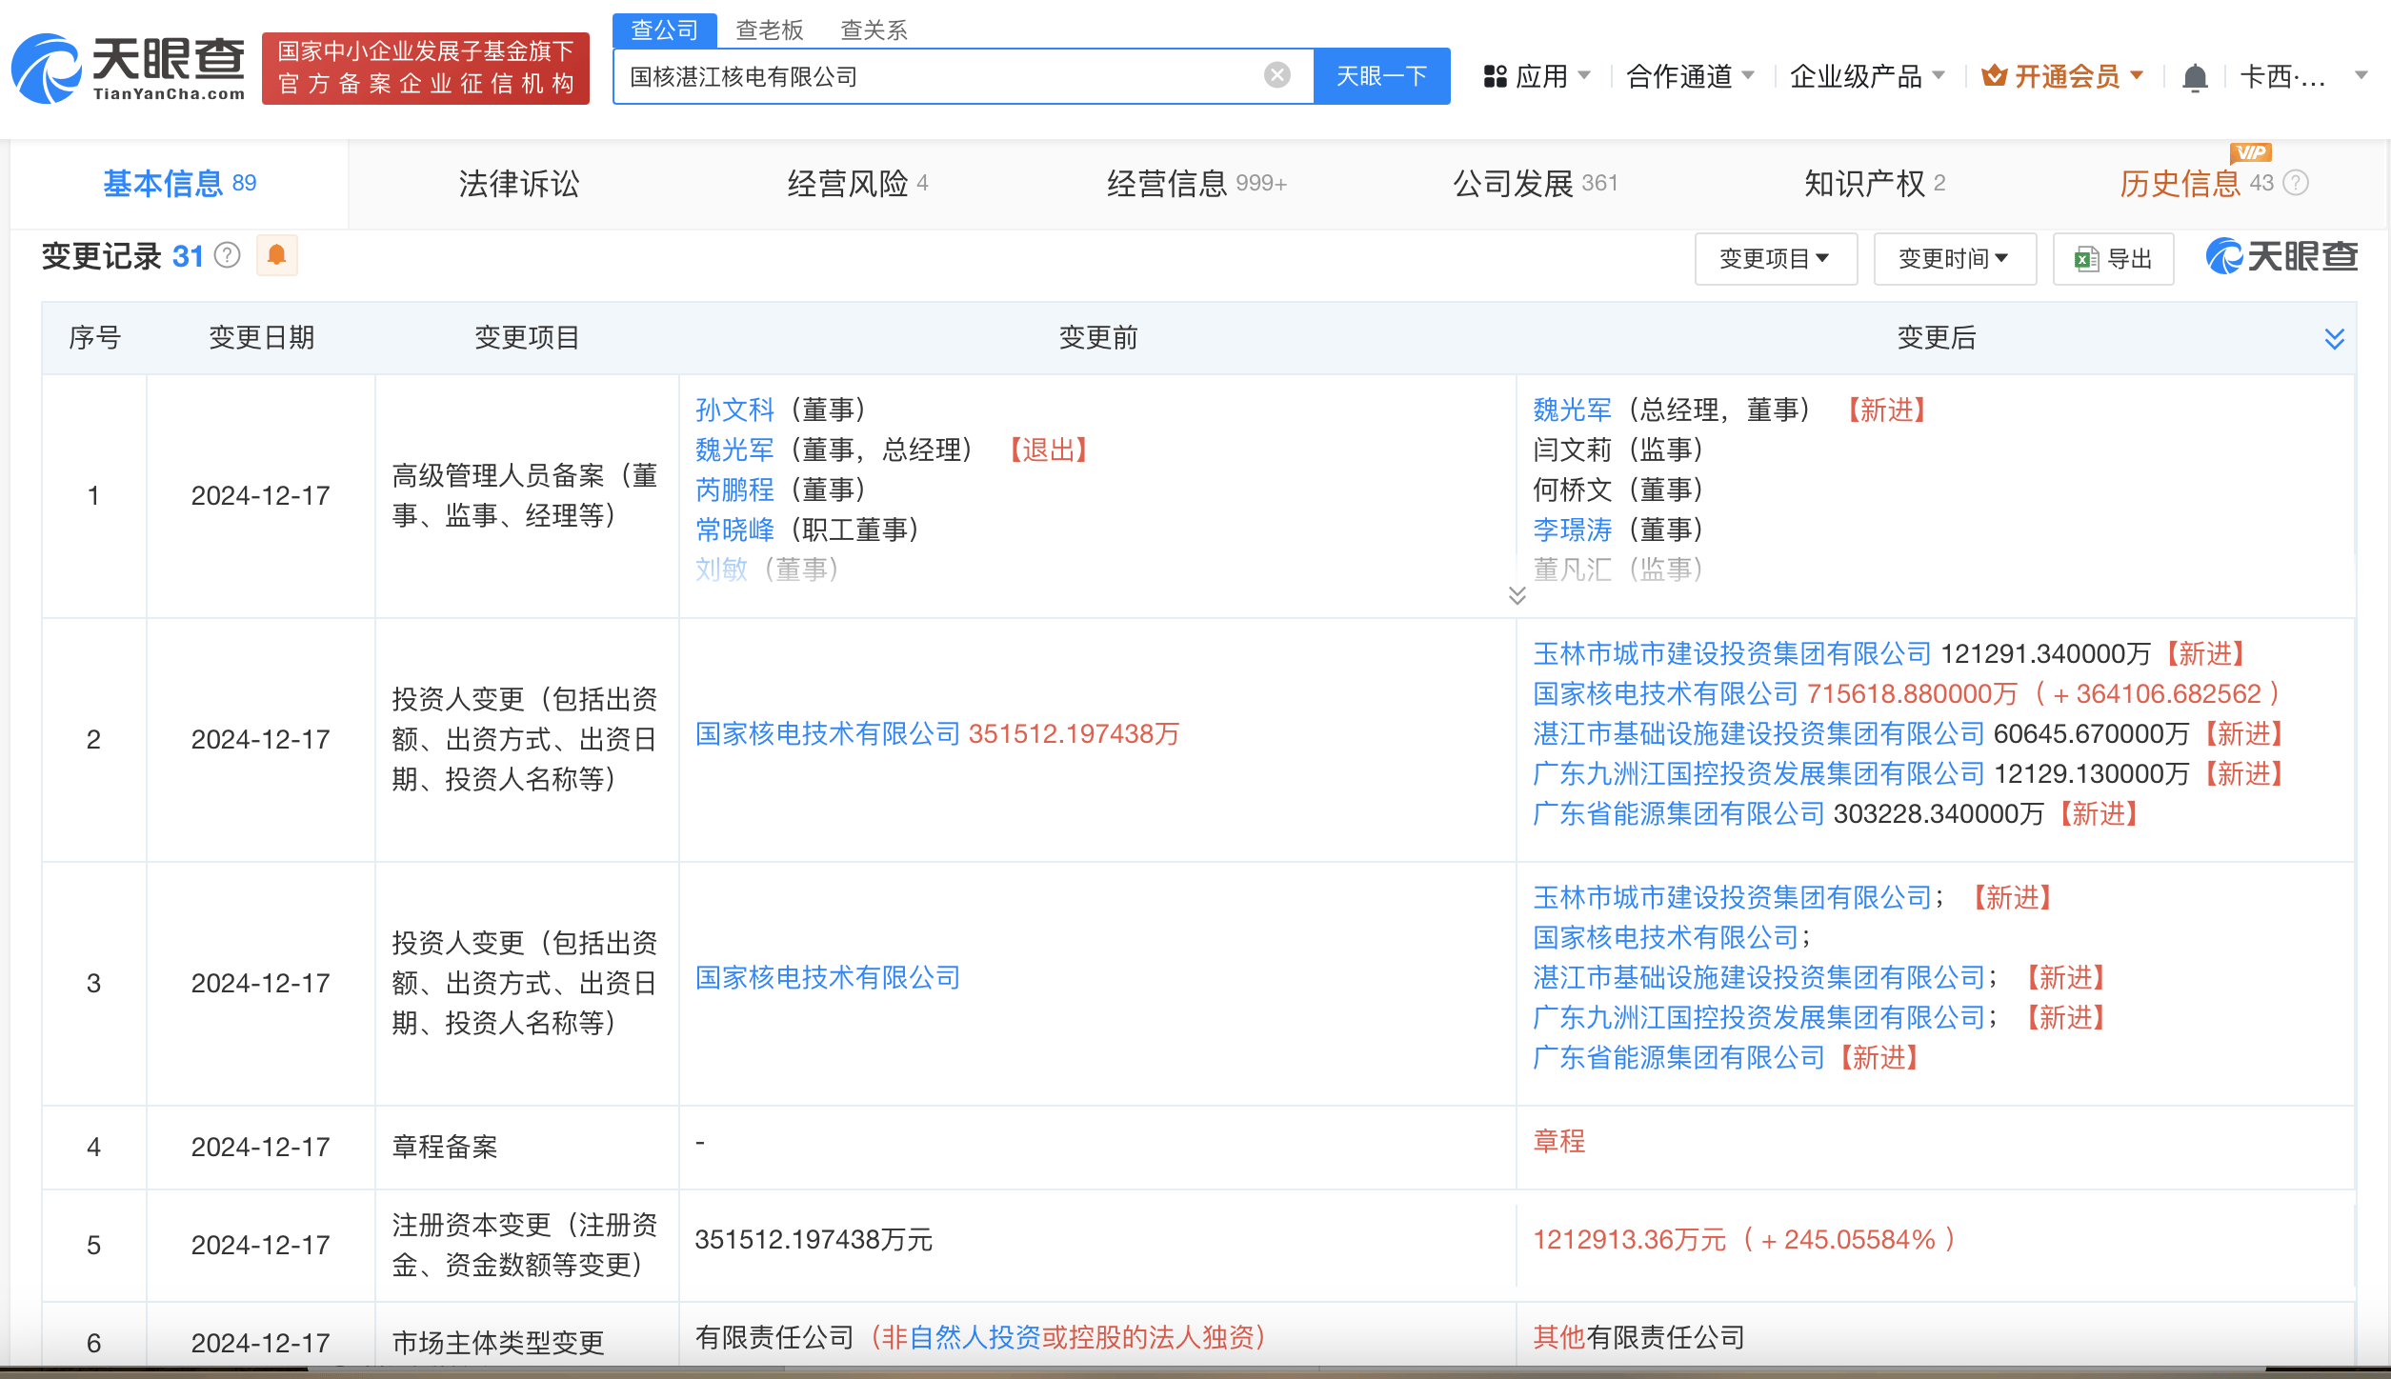The width and height of the screenshot is (2391, 1379).
Task: Open the 经营风险 tab
Action: pyautogui.click(x=857, y=183)
